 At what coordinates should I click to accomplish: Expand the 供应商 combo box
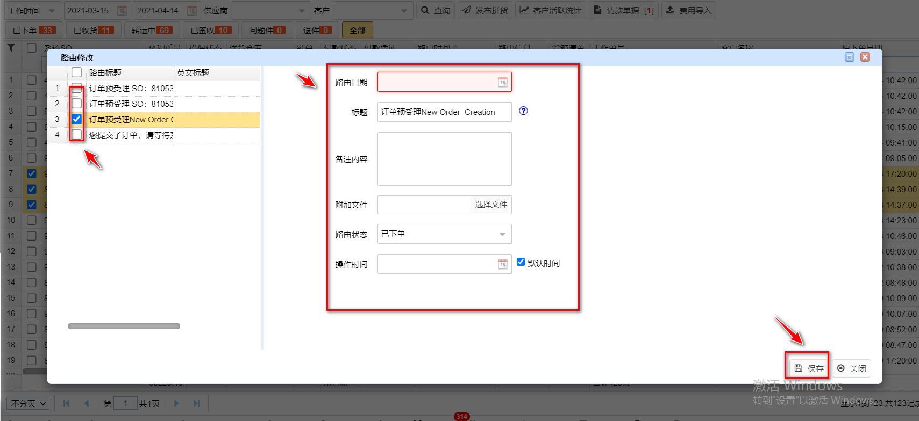302,11
